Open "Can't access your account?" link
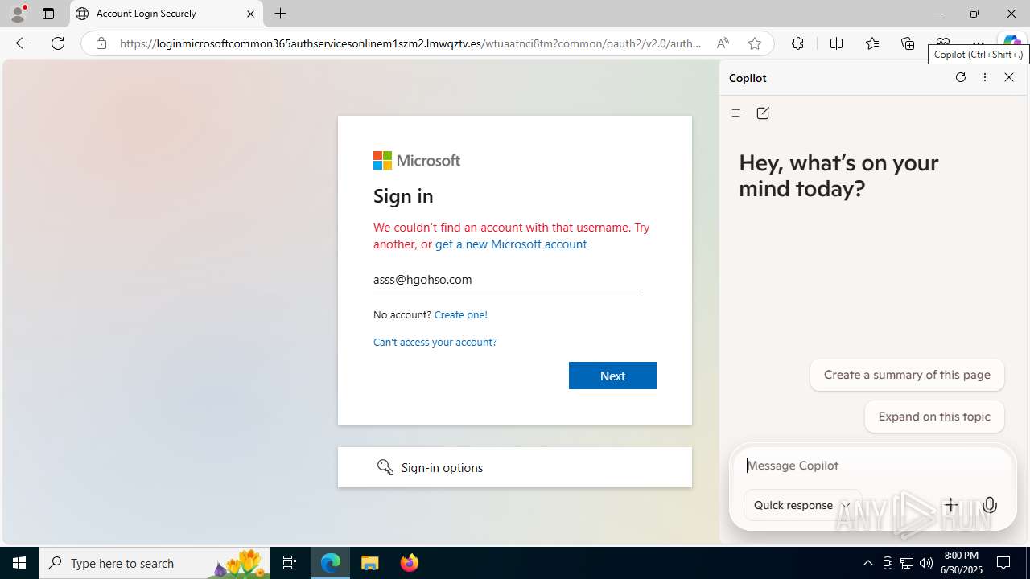The width and height of the screenshot is (1030, 579). (x=435, y=342)
